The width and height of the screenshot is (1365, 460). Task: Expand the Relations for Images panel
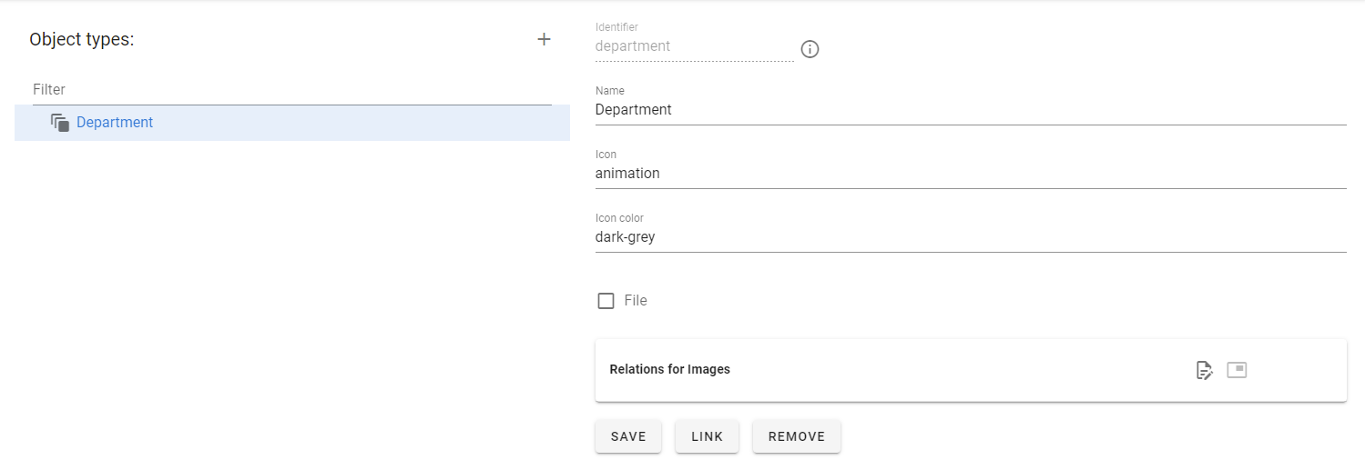(971, 370)
